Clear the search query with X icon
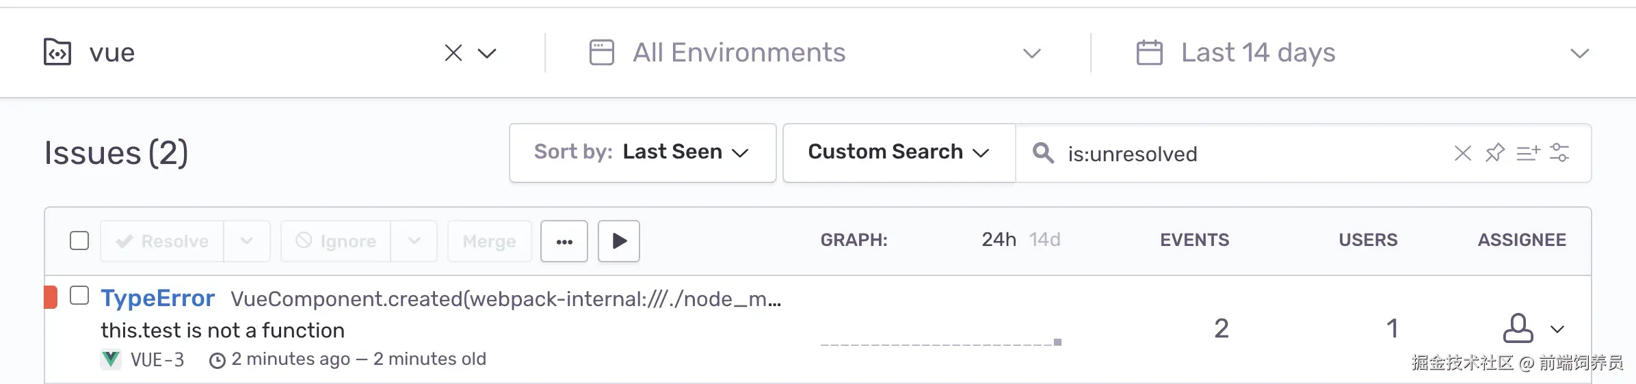Viewport: 1636px width, 384px height. click(x=1462, y=153)
